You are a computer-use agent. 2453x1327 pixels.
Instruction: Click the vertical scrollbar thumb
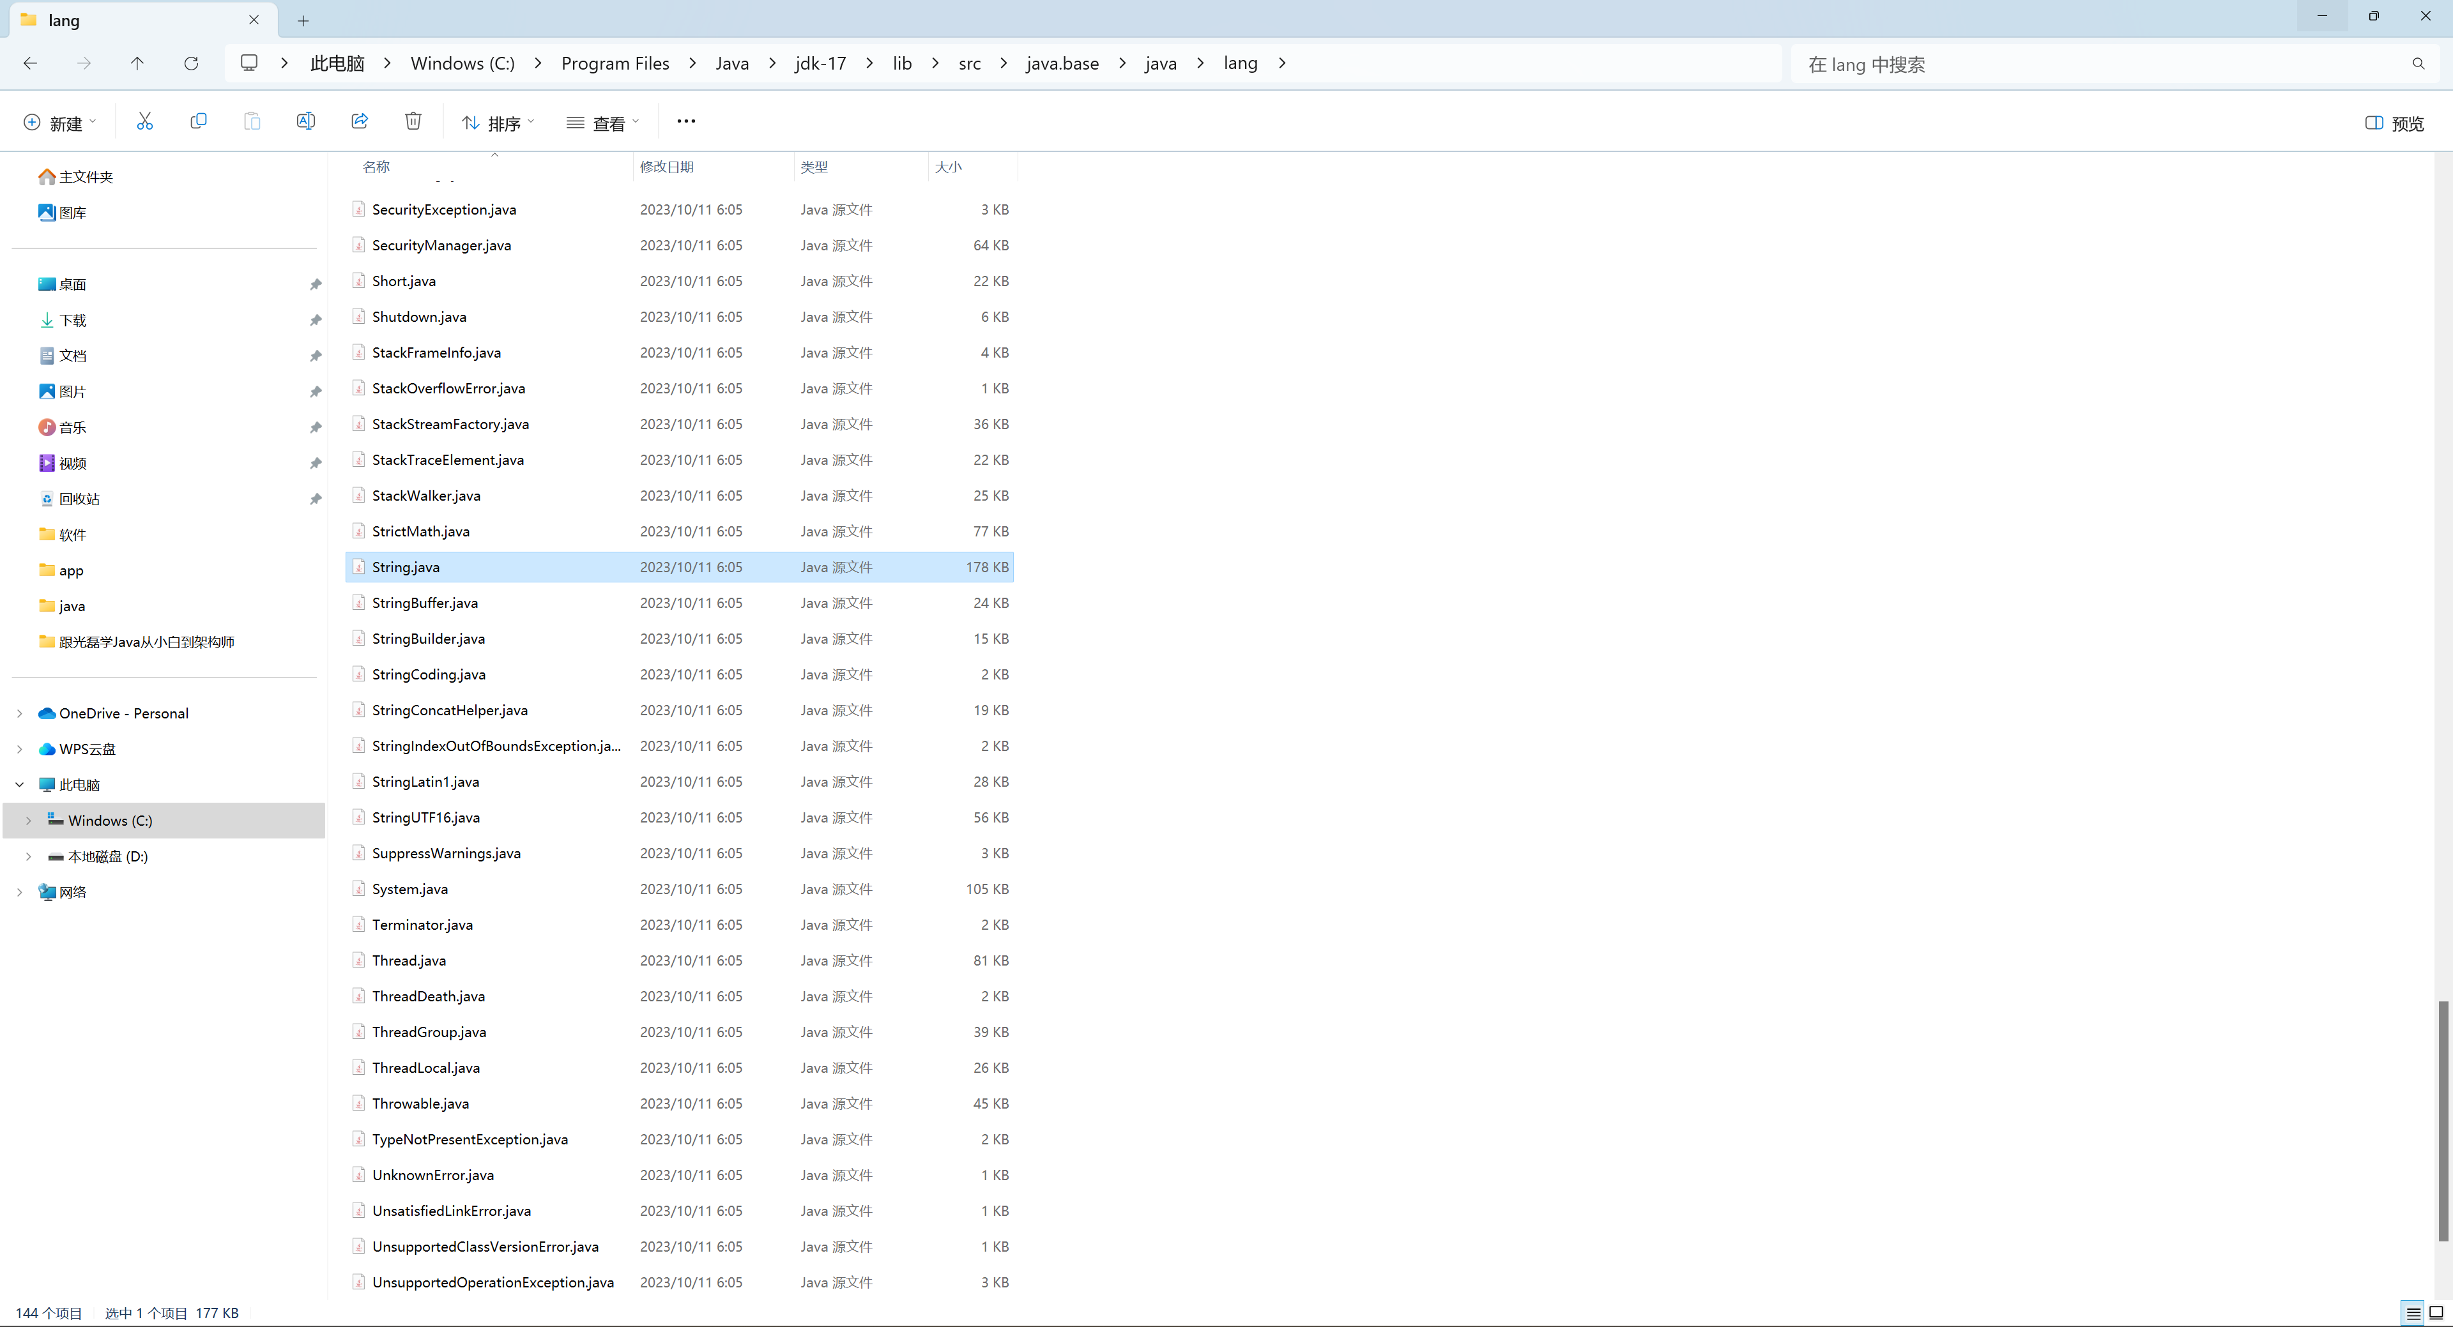click(x=2443, y=1121)
